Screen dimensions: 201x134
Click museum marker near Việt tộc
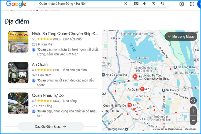click(x=109, y=64)
